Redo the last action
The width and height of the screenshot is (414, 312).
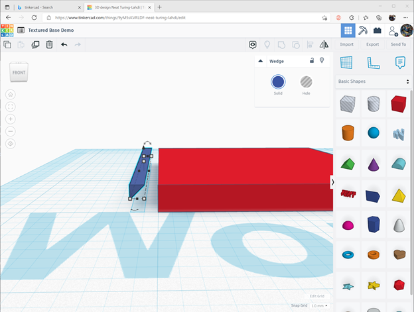point(78,44)
